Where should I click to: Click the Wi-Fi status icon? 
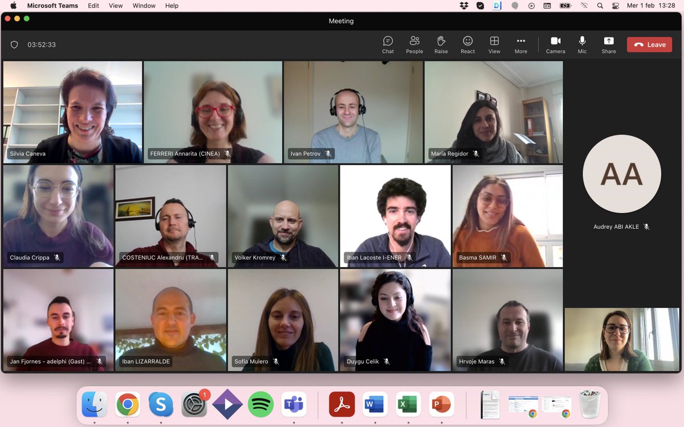coord(584,6)
